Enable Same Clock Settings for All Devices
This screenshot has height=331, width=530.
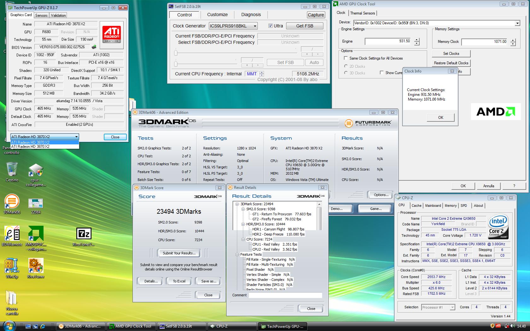[346, 58]
